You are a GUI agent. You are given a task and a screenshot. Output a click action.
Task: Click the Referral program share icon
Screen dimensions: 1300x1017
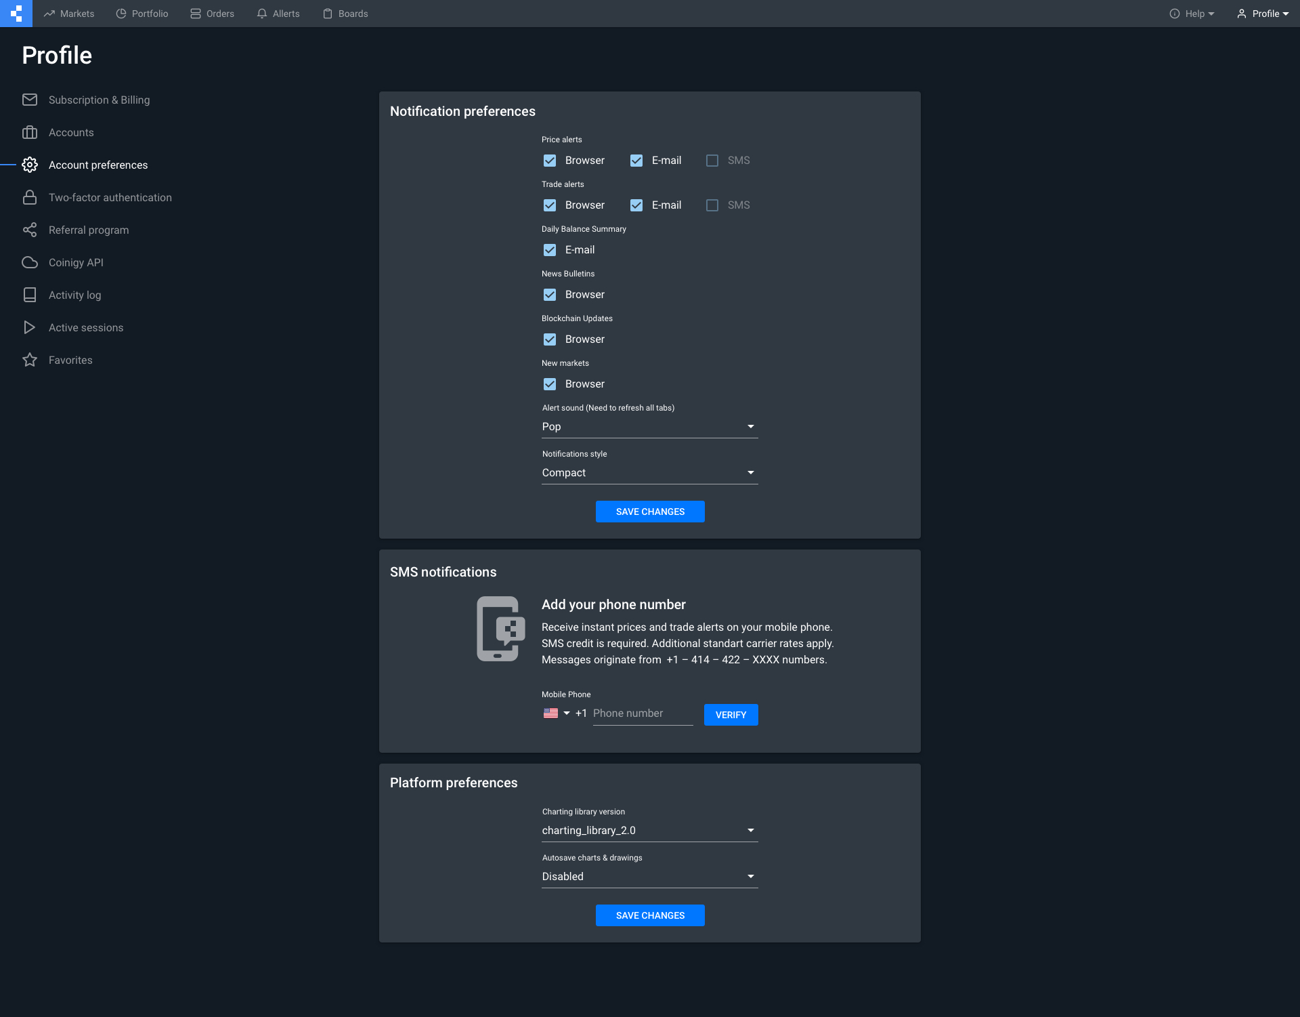[x=30, y=230]
